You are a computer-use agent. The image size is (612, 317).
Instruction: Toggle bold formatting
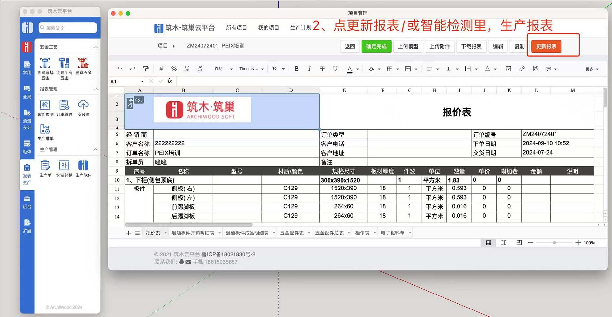[296, 69]
